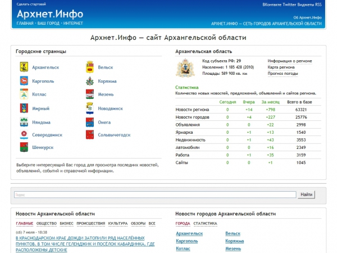
Task: Click the Сольвычегодск coat of arms icon
Action: (x=90, y=135)
